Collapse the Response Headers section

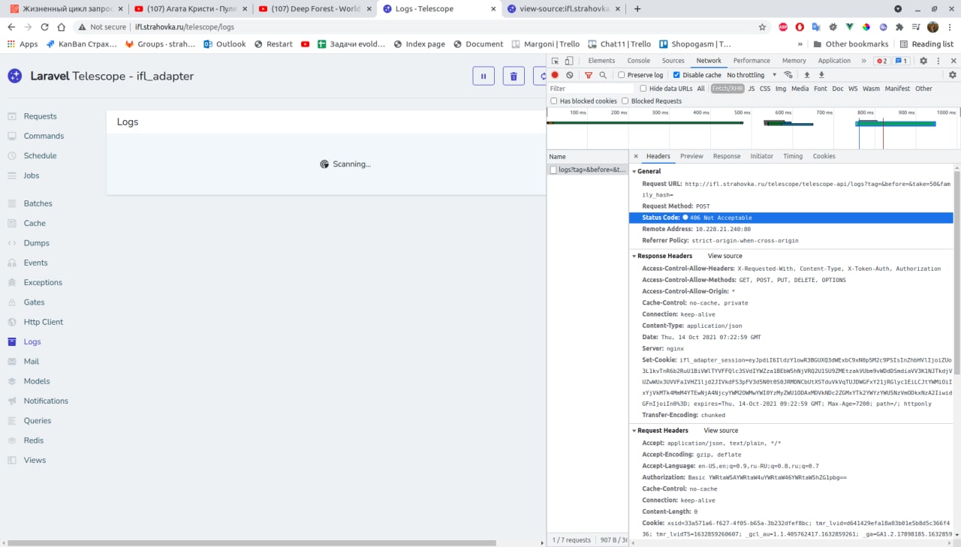pos(634,256)
